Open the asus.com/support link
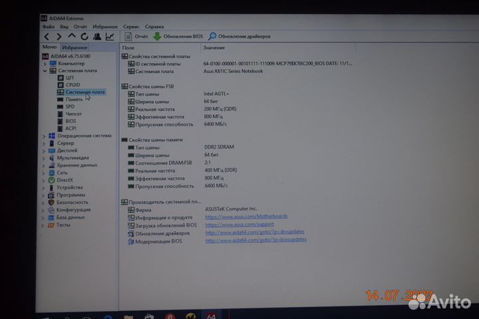Image resolution: width=479 pixels, height=319 pixels. 239,225
